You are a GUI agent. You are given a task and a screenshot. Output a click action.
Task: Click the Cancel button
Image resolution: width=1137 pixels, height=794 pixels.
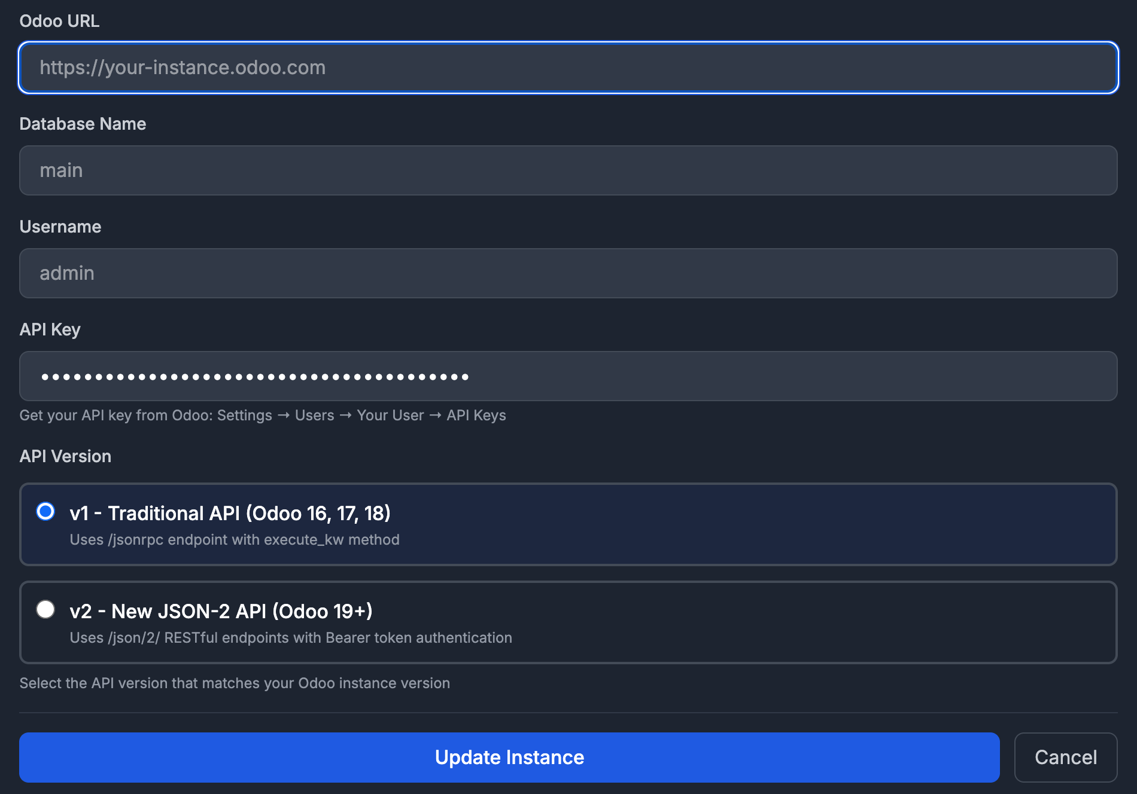(x=1065, y=757)
